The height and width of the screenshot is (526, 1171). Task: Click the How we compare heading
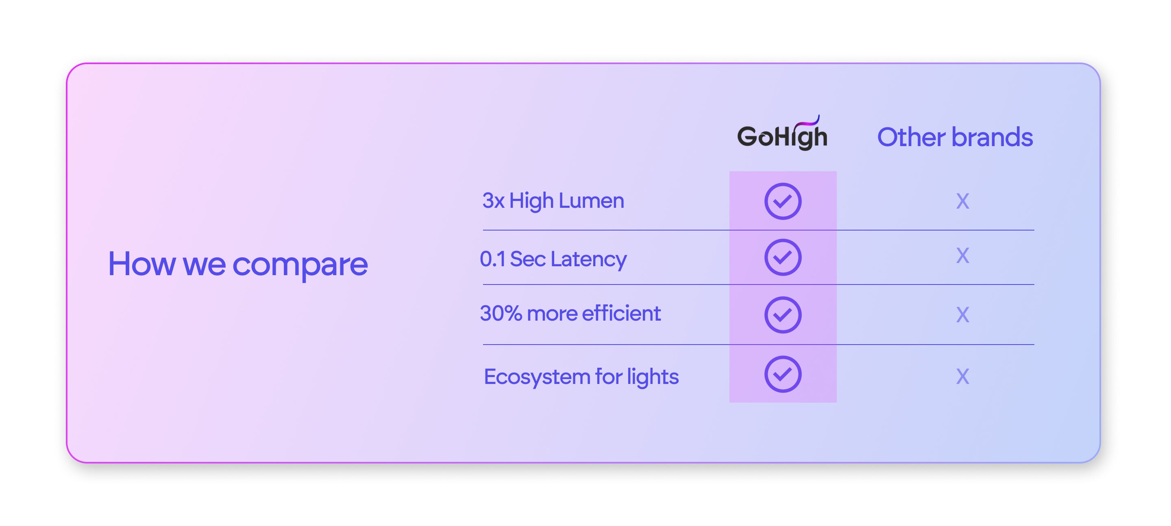[237, 264]
